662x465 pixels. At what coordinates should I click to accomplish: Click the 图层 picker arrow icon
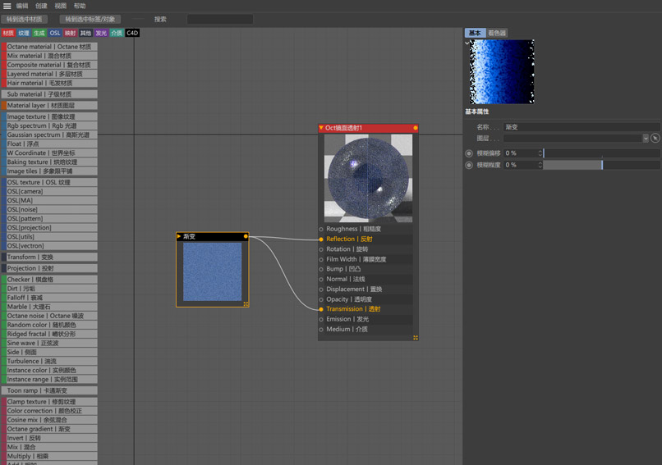click(655, 139)
